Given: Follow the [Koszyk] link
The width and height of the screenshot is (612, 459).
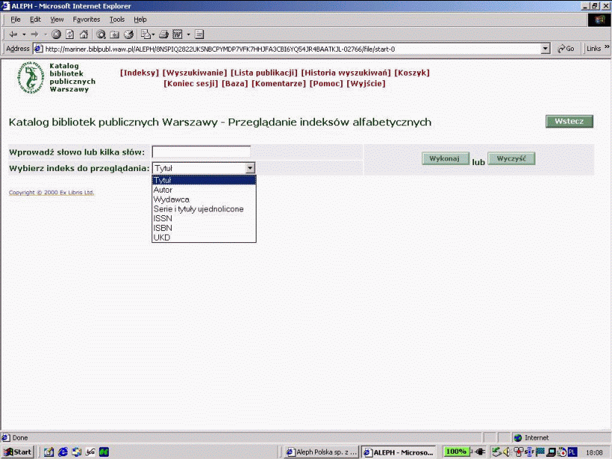Looking at the screenshot, I should [x=412, y=73].
